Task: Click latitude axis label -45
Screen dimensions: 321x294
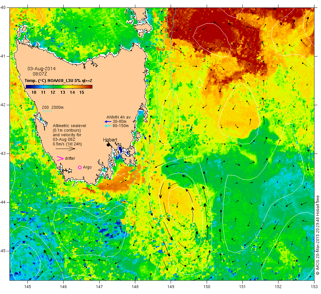Action: [3, 251]
